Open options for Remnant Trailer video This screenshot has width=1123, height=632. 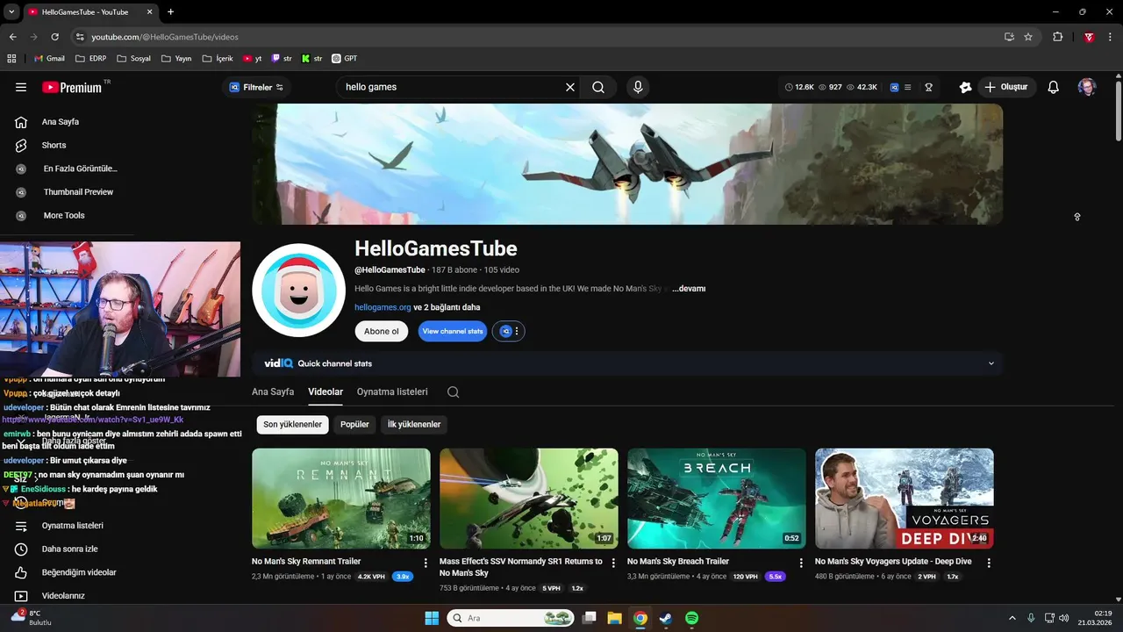tap(426, 563)
